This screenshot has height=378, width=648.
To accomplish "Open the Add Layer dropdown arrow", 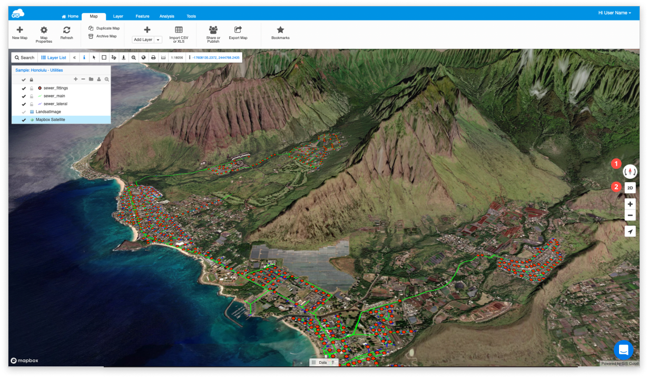I will [157, 39].
